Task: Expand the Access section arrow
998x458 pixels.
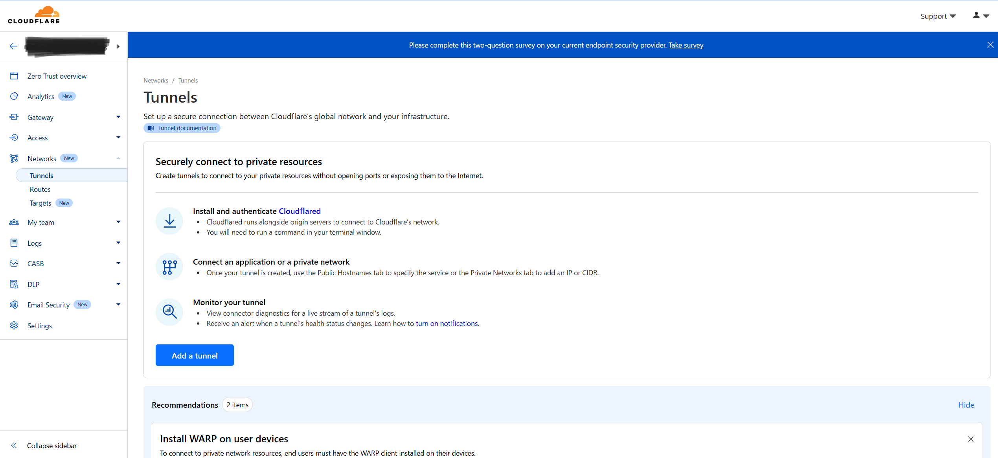Action: (x=118, y=138)
